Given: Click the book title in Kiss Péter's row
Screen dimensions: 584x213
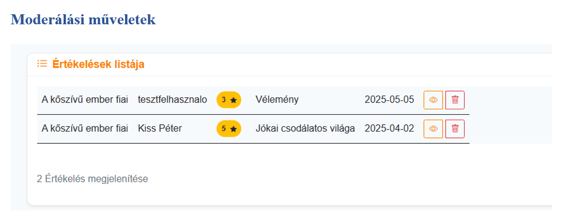Looking at the screenshot, I should pyautogui.click(x=85, y=128).
